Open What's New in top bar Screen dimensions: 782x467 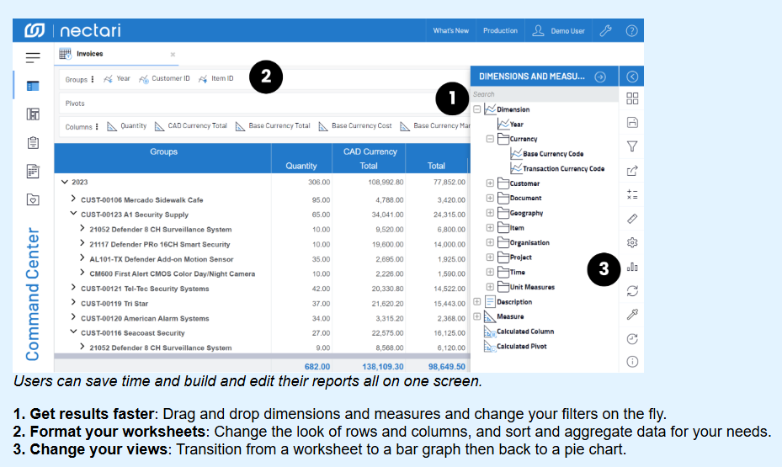click(x=450, y=30)
